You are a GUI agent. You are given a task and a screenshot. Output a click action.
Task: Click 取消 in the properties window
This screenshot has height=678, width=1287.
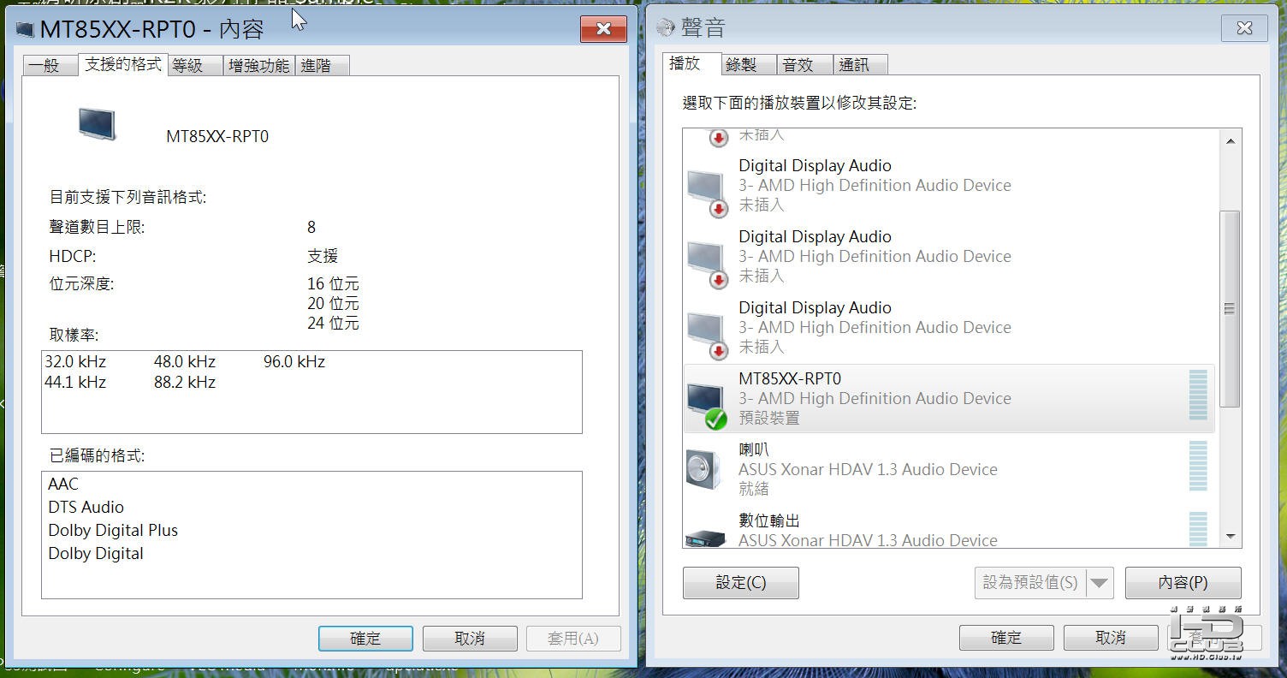pos(470,639)
